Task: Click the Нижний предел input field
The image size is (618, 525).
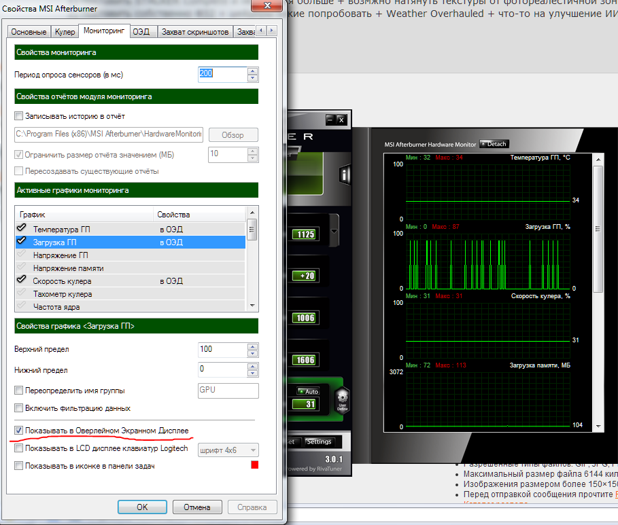Action: click(223, 370)
